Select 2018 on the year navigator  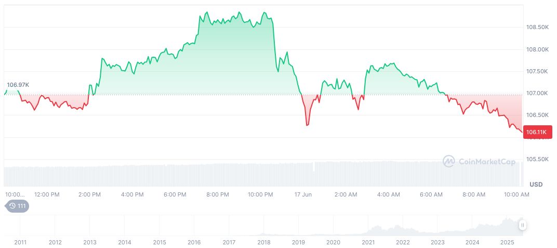(x=264, y=242)
